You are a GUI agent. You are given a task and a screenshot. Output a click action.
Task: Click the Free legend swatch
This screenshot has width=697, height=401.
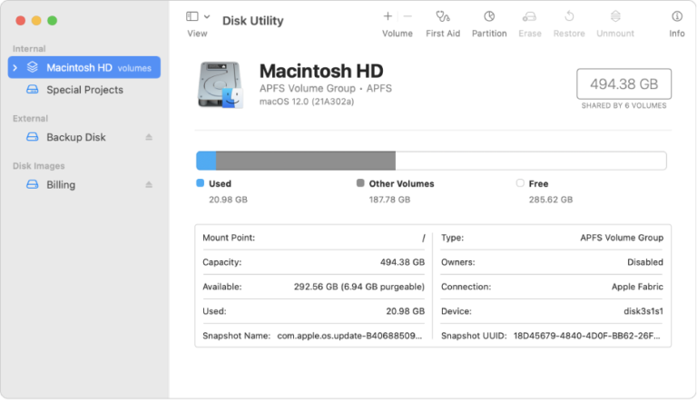tap(520, 183)
